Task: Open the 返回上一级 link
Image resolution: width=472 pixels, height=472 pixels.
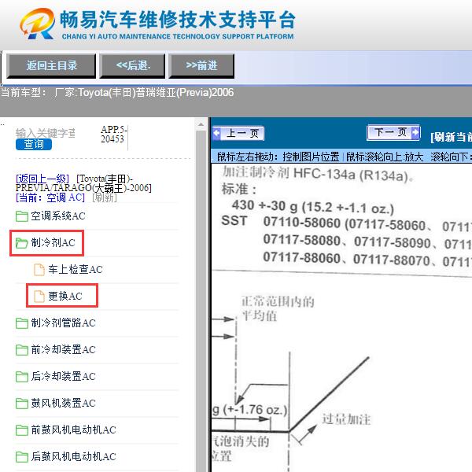Action: 42,179
